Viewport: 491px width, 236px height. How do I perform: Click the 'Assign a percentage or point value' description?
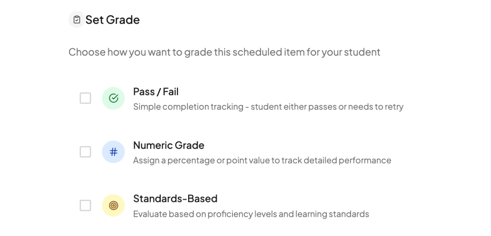(262, 161)
